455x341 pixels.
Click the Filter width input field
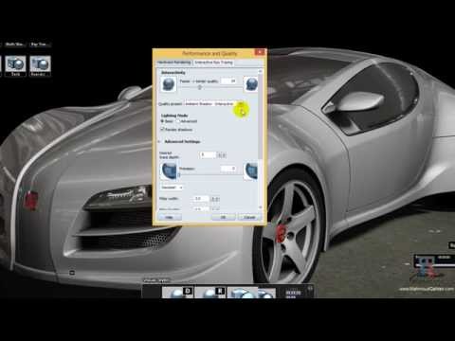click(x=202, y=199)
